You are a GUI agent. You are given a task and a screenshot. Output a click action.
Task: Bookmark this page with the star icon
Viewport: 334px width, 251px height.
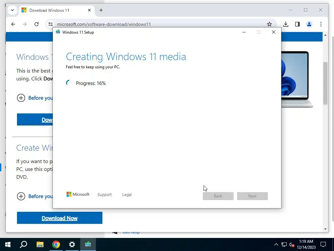pyautogui.click(x=269, y=24)
